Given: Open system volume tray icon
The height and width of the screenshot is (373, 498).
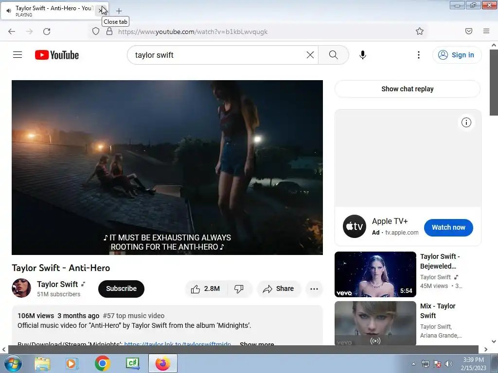Looking at the screenshot, I should point(449,364).
